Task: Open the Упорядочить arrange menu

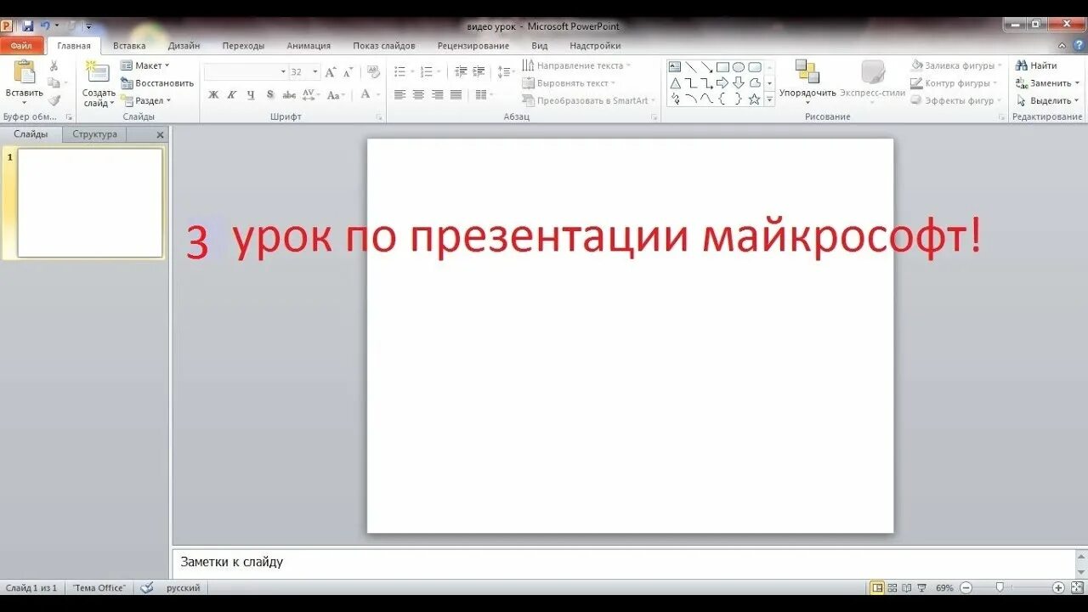Action: click(x=807, y=82)
